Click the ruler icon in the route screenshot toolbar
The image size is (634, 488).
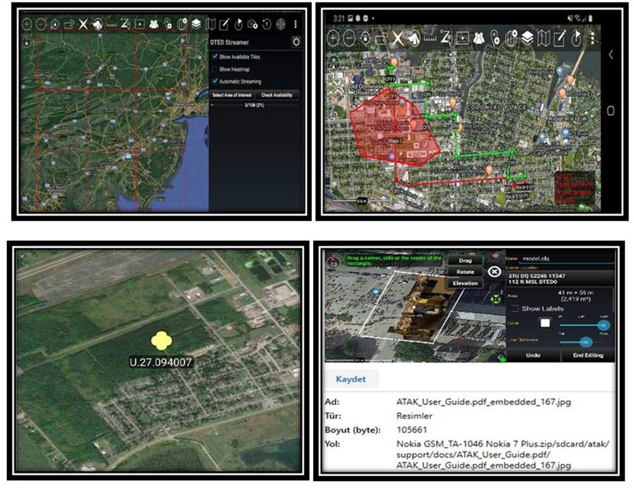click(x=430, y=39)
